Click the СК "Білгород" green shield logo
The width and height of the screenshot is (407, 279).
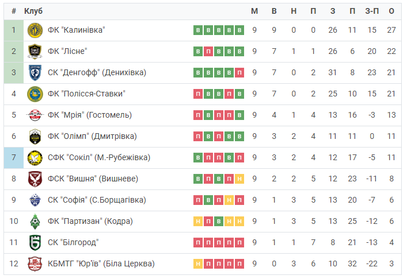pyautogui.click(x=35, y=242)
